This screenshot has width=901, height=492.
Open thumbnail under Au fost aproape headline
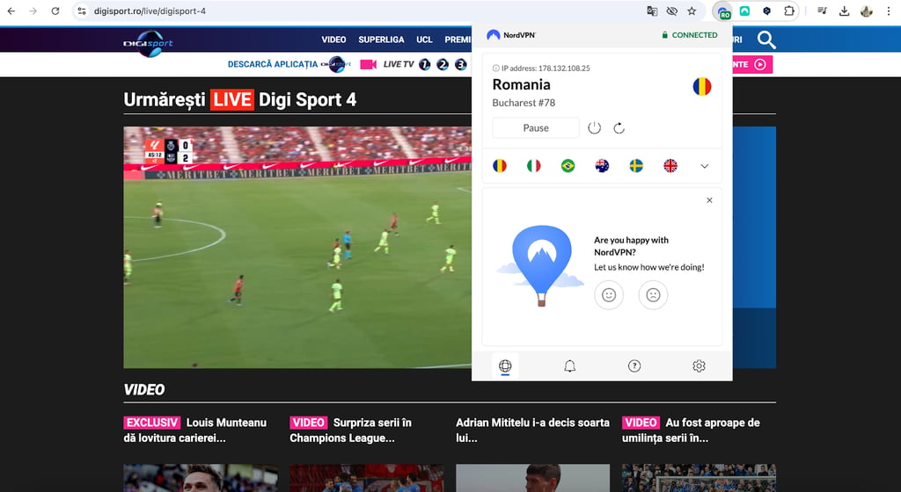tap(699, 478)
